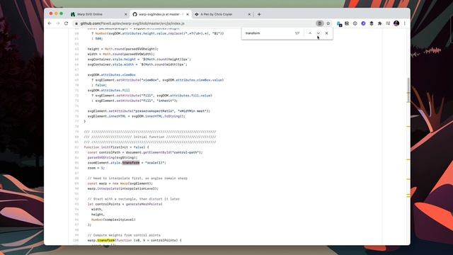Click the "Initial function" comment line
This screenshot has height=255, width=453.
coord(149,137)
